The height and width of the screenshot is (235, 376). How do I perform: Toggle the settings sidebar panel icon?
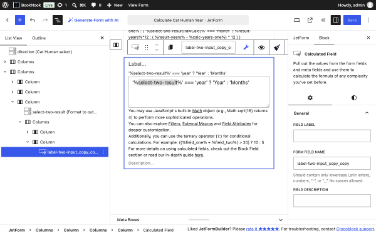click(x=336, y=20)
